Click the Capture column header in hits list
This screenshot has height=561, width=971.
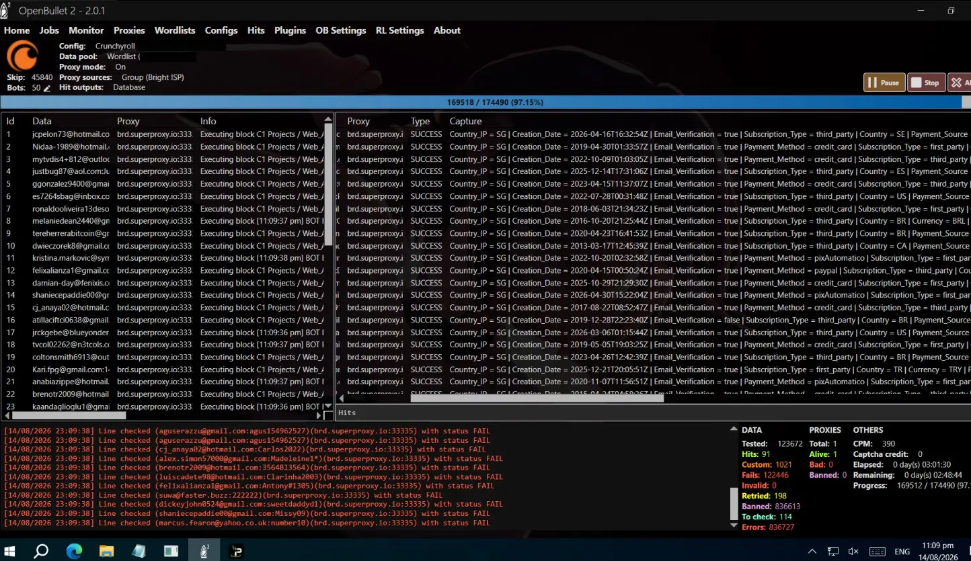click(x=465, y=121)
